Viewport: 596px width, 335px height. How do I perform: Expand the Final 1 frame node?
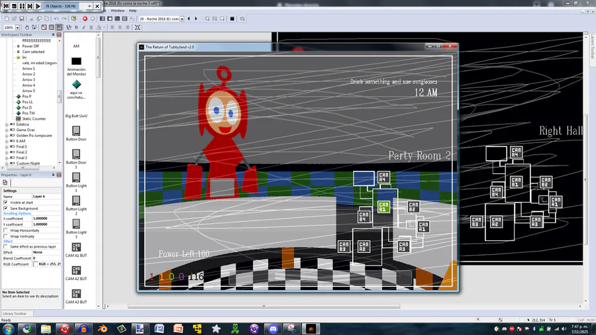point(7,146)
